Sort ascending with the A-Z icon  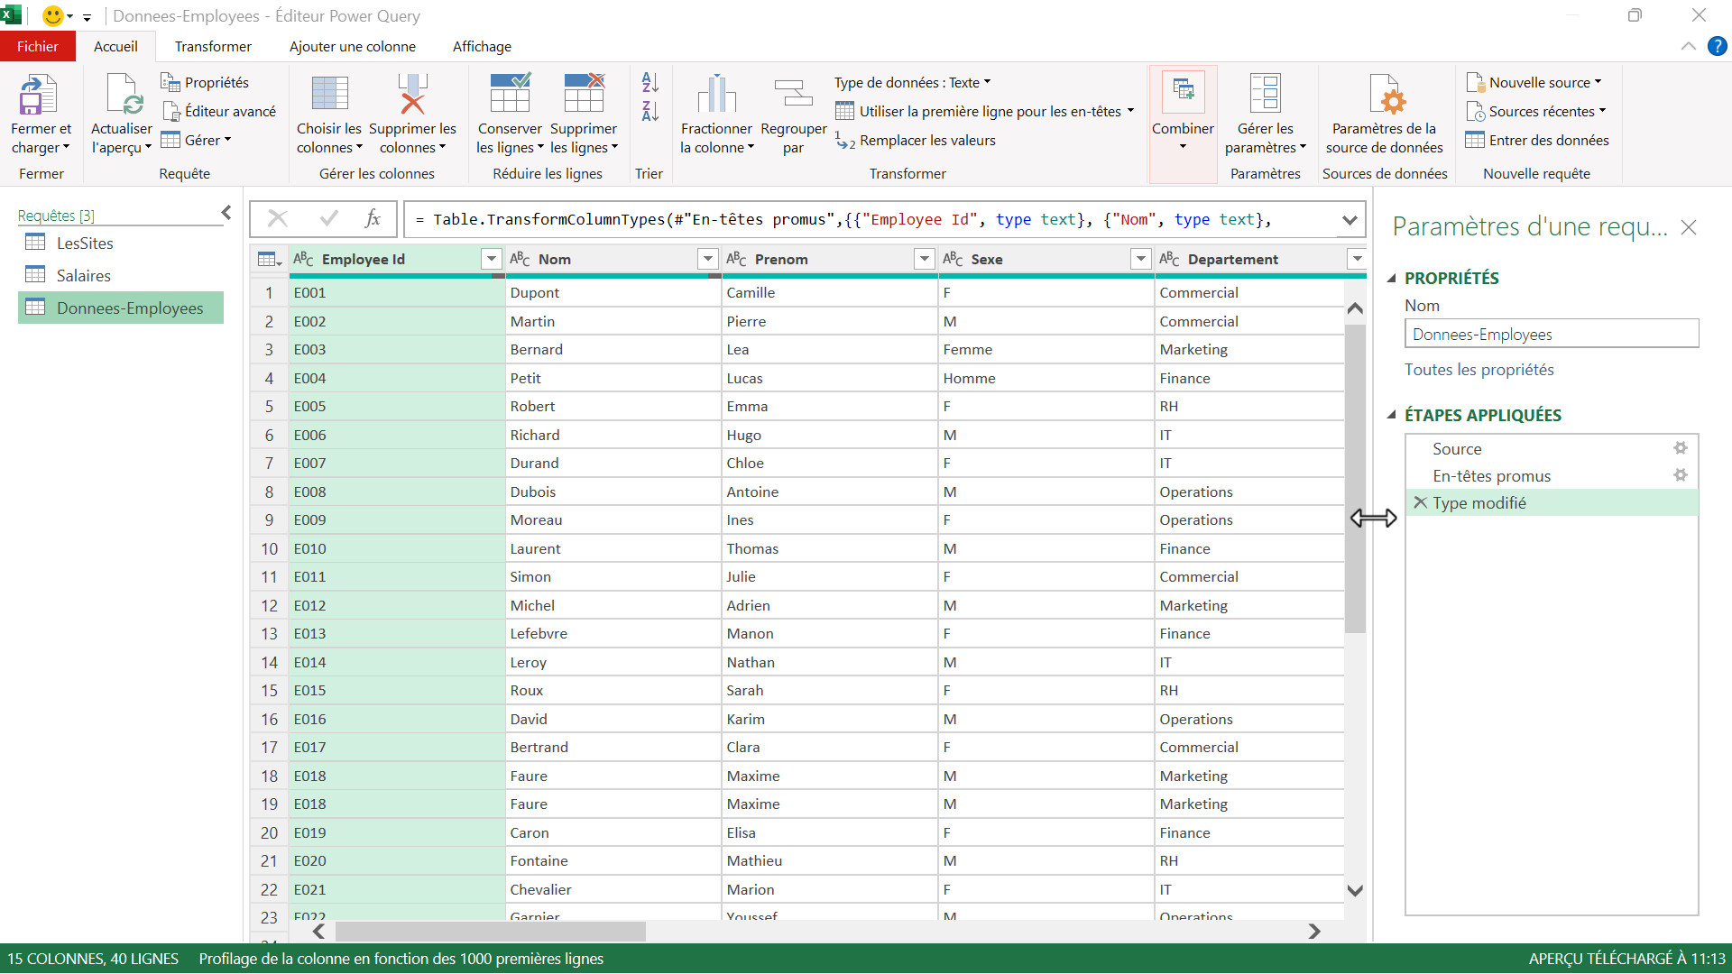coord(650,83)
